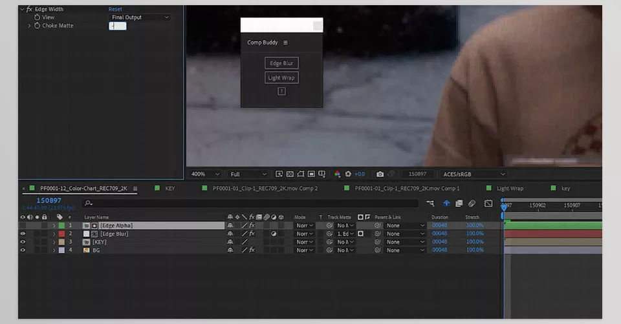
Task: Click the Choke Matte stopwatch icon
Action: coord(38,26)
